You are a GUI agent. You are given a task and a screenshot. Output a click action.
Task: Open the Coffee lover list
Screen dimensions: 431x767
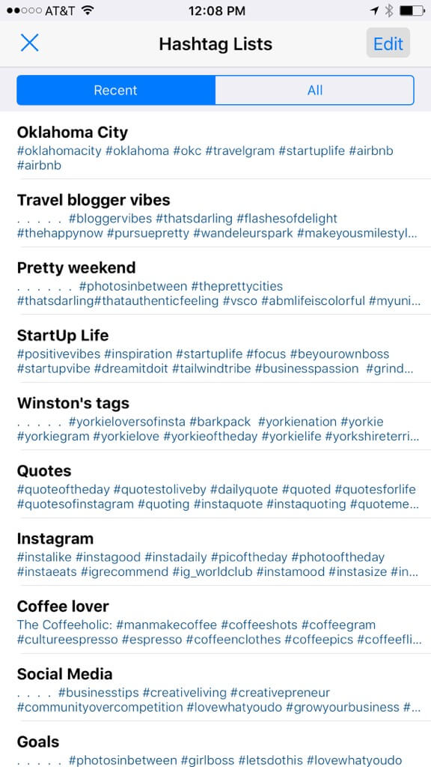point(215,619)
